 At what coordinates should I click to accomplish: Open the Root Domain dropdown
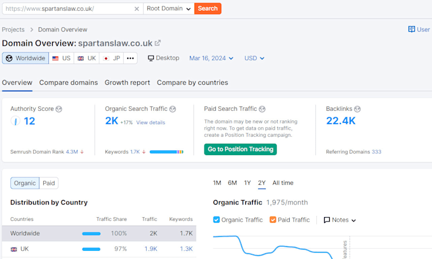(x=168, y=8)
